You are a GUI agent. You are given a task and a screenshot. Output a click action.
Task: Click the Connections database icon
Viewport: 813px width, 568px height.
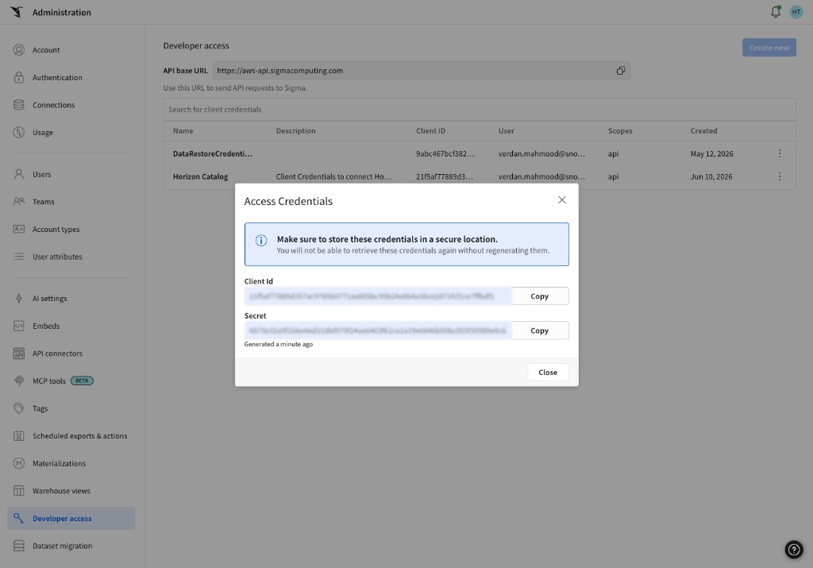pos(19,105)
